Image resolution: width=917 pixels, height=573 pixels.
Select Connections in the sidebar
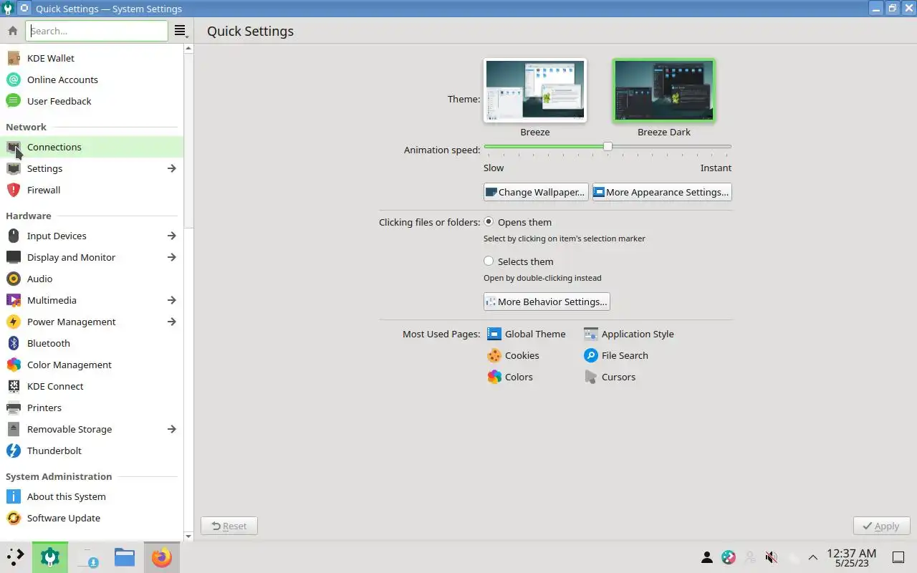click(x=92, y=147)
